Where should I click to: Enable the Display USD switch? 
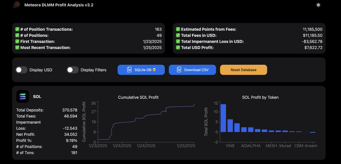(x=21, y=70)
